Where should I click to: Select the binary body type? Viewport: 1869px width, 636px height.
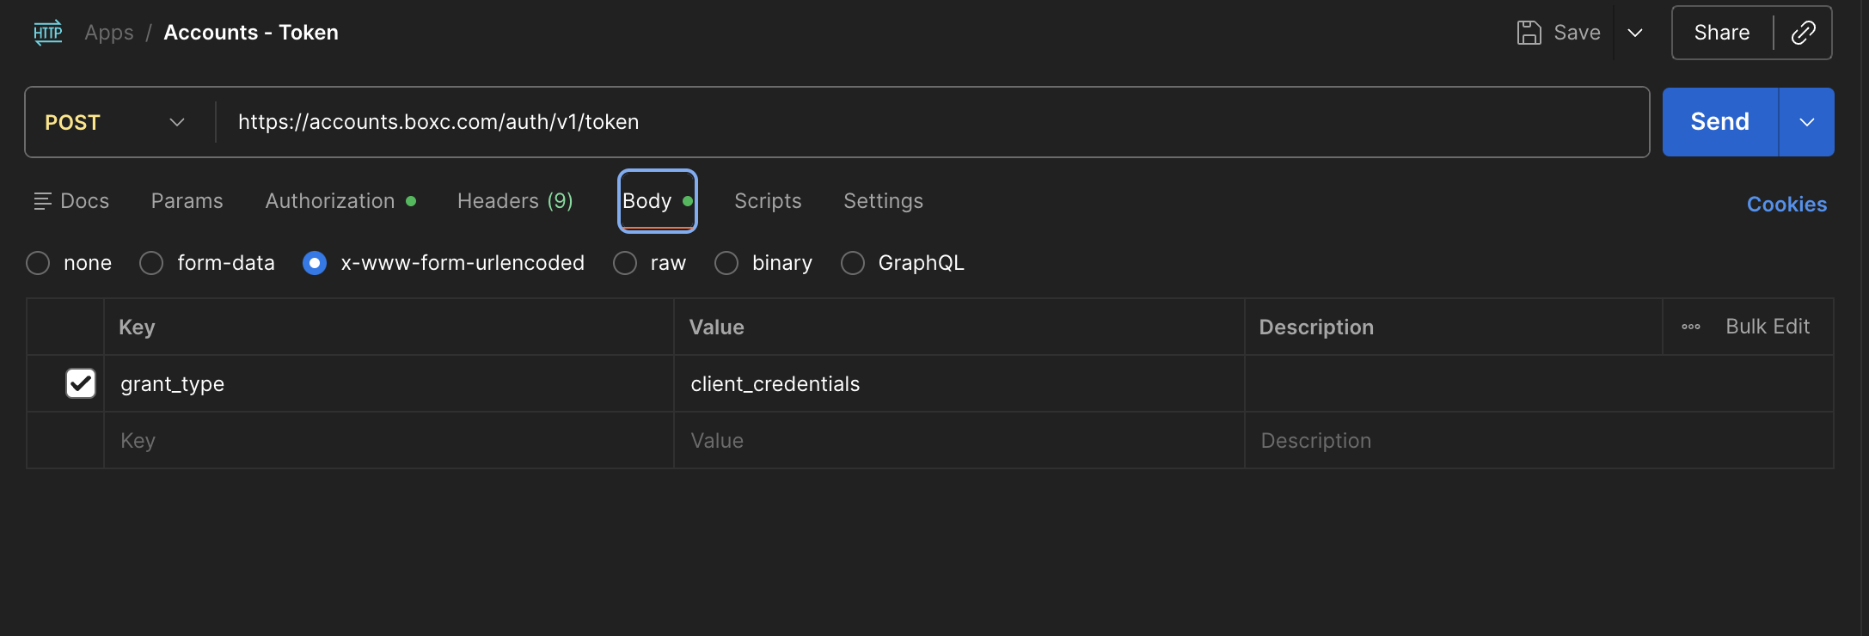click(x=726, y=263)
